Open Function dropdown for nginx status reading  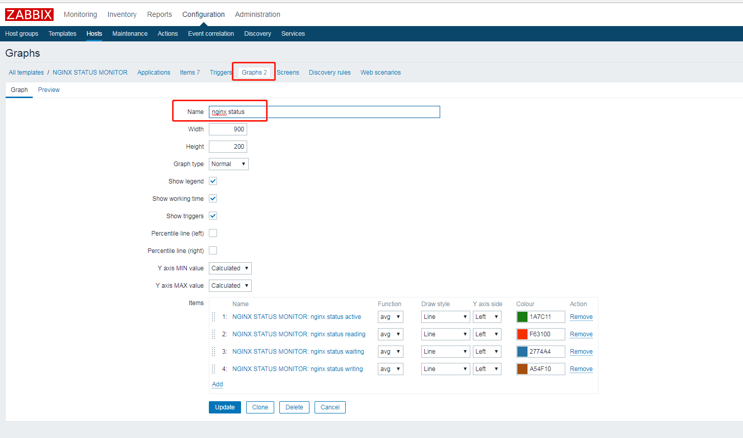[391, 334]
